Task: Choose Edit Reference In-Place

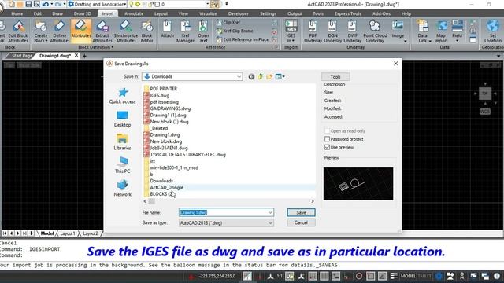Action: (x=242, y=39)
